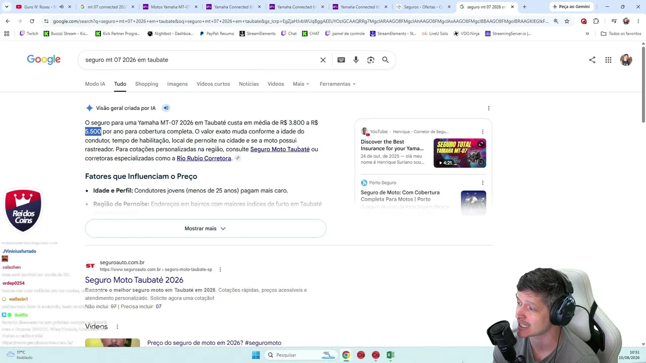Open the on-screen keyboard input tool
Viewport: 646px width, 363px height.
341,60
